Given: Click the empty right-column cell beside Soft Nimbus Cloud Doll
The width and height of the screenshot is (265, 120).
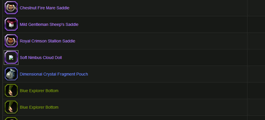Looking at the screenshot, I should tap(256, 58).
